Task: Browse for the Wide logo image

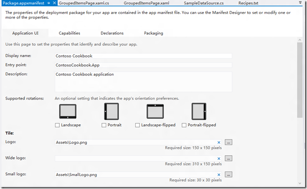Action: [x=228, y=158]
